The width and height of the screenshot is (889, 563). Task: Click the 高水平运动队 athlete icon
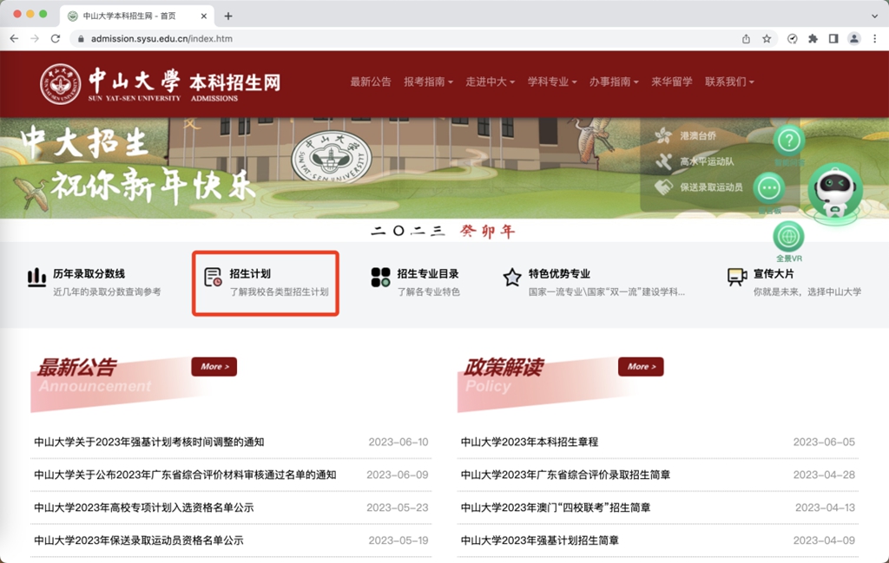(663, 161)
